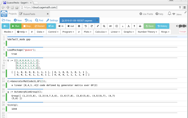Open the Rings dropdown menu
The height and width of the screenshot is (118, 188).
click(x=165, y=32)
